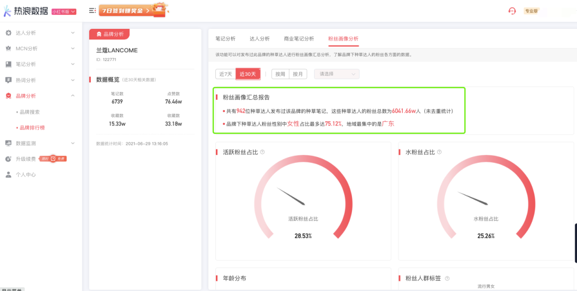The image size is (577, 291).
Task: Collapse the 品牌分析 menu chevron
Action: [x=73, y=96]
